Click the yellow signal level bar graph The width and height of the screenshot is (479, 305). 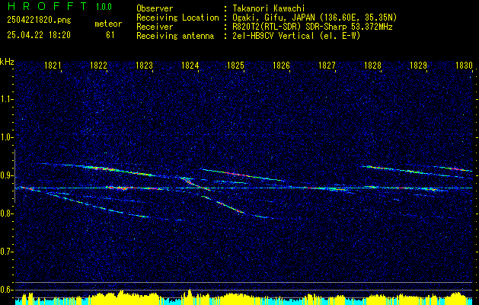[244, 297]
